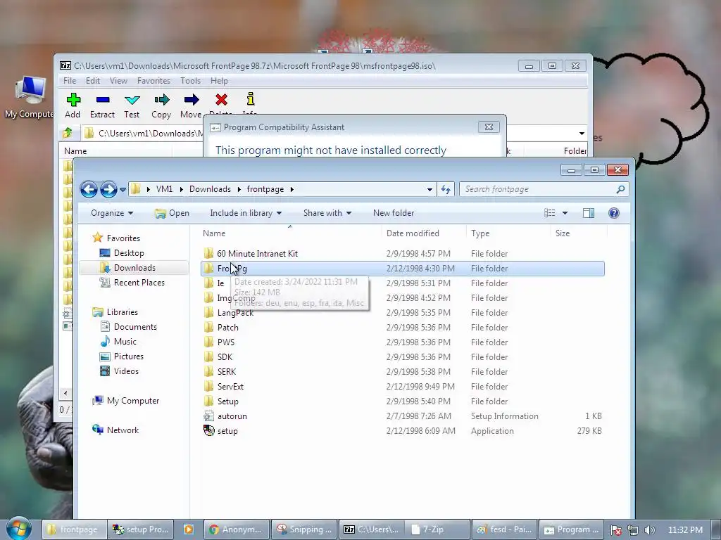This screenshot has height=540, width=721.
Task: Expand the 7-Zip address path dropdown
Action: 582,134
